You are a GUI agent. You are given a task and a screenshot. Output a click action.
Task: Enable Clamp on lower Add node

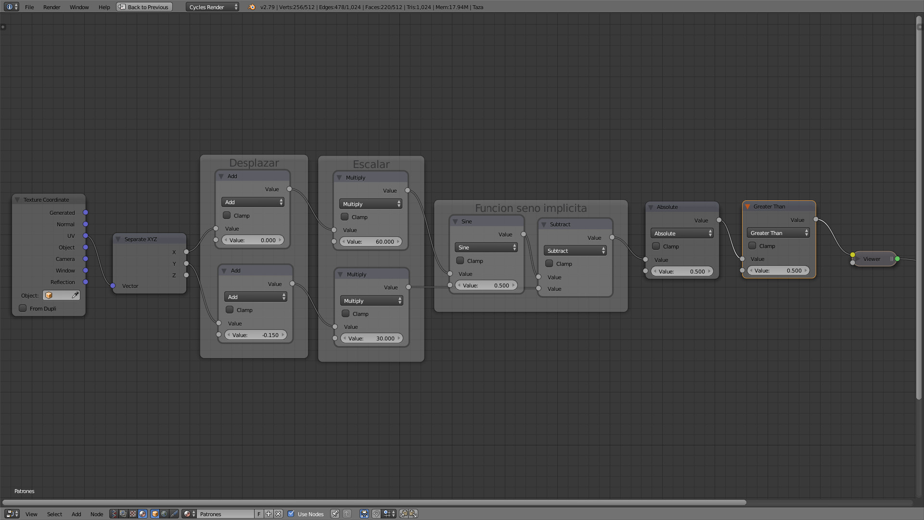coord(230,310)
